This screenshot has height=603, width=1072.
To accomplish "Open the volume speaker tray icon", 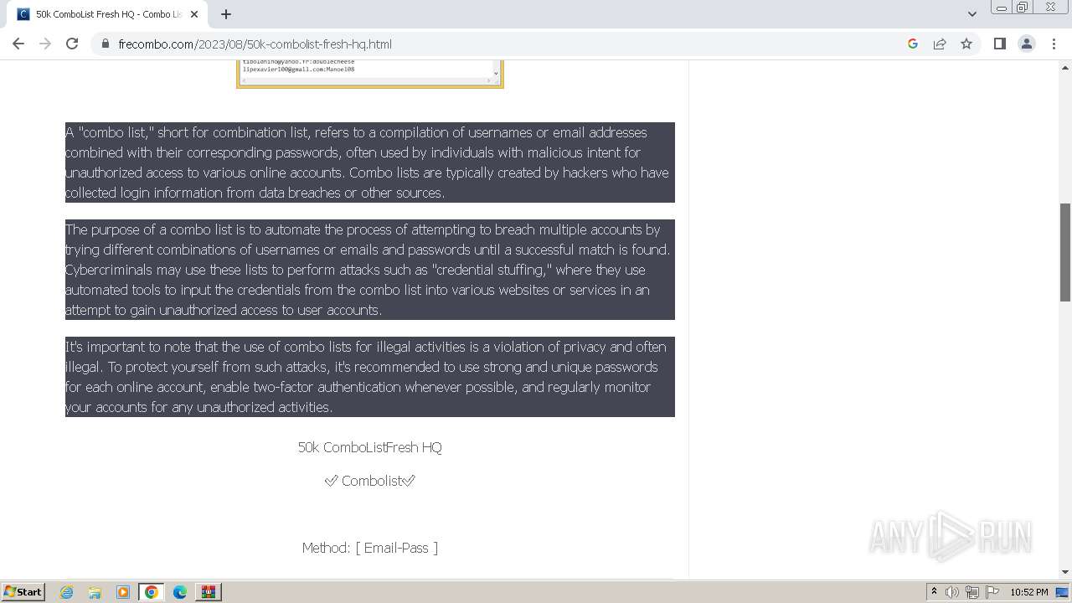I will [x=952, y=592].
